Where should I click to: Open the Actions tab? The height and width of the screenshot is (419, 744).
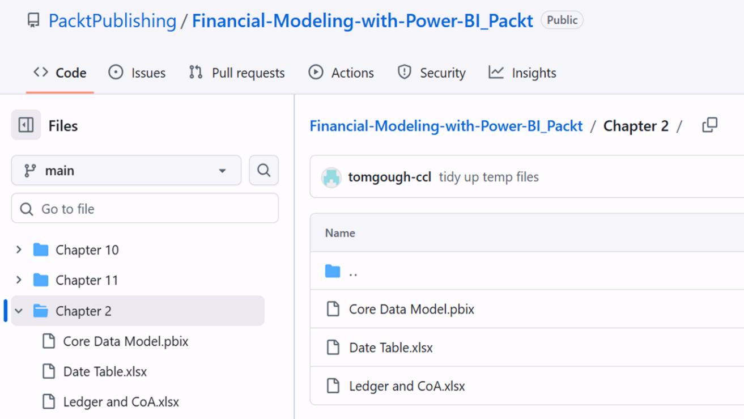(x=341, y=73)
